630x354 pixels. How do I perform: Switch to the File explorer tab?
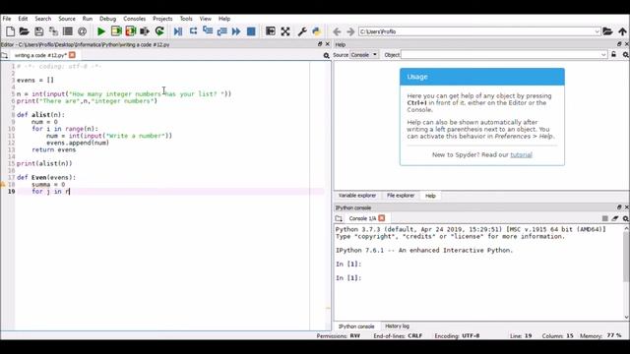point(401,196)
